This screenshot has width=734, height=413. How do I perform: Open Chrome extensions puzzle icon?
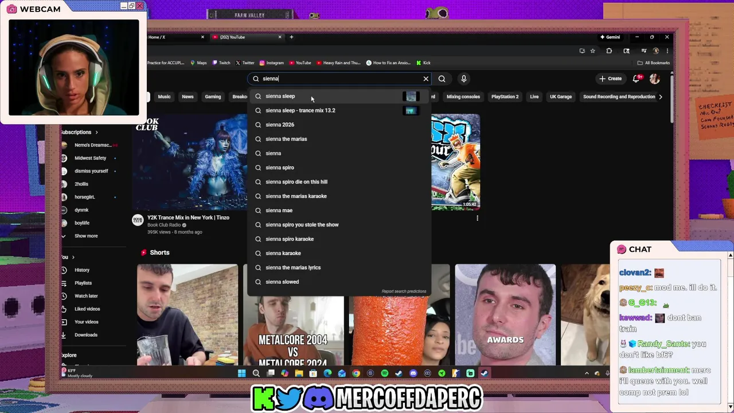click(x=609, y=50)
